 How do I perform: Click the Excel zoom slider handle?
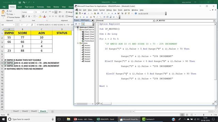[204, 115]
